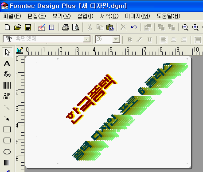Select the ZIP postal barcode tool

(7, 96)
